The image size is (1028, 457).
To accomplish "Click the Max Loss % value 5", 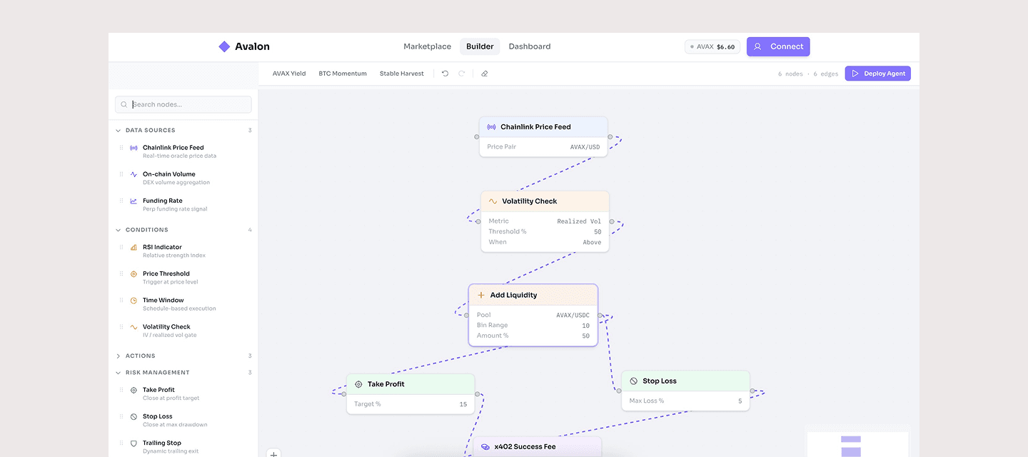I will coord(740,401).
